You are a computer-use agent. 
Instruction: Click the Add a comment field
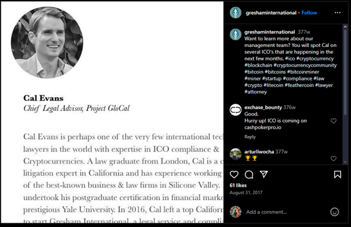tap(267, 212)
